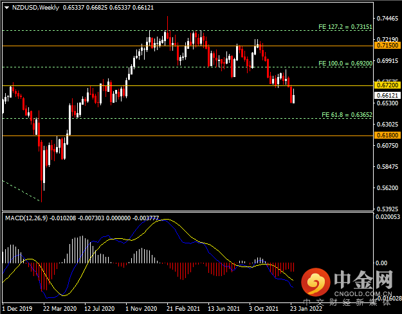Click the 23 Jan 2022 date label
Image resolution: width=402 pixels, height=314 pixels.
click(x=306, y=309)
